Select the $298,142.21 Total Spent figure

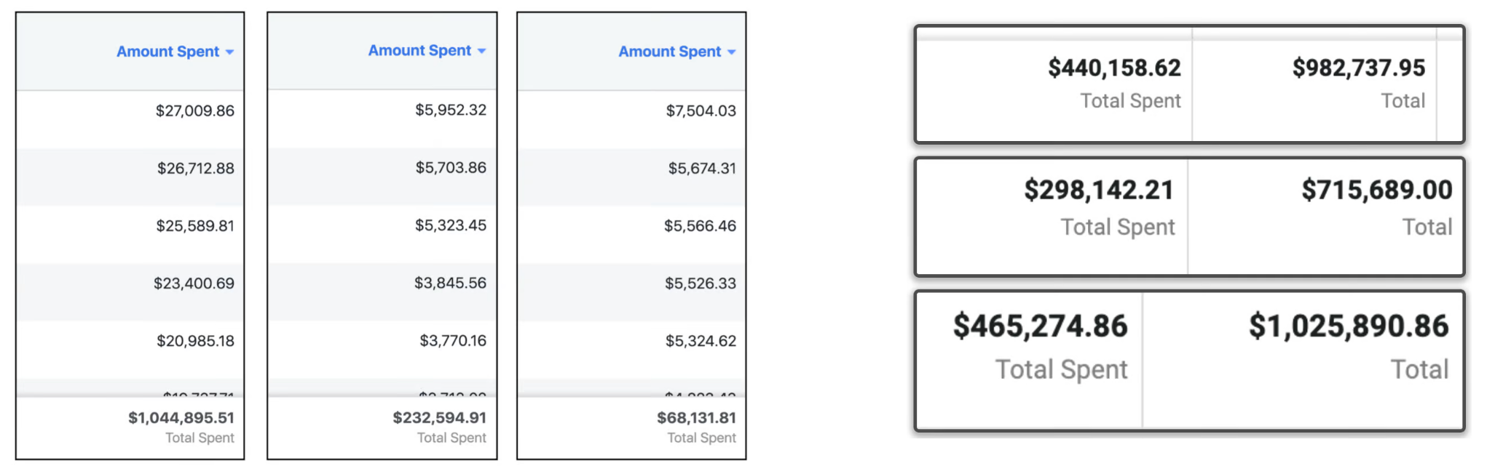(1099, 206)
